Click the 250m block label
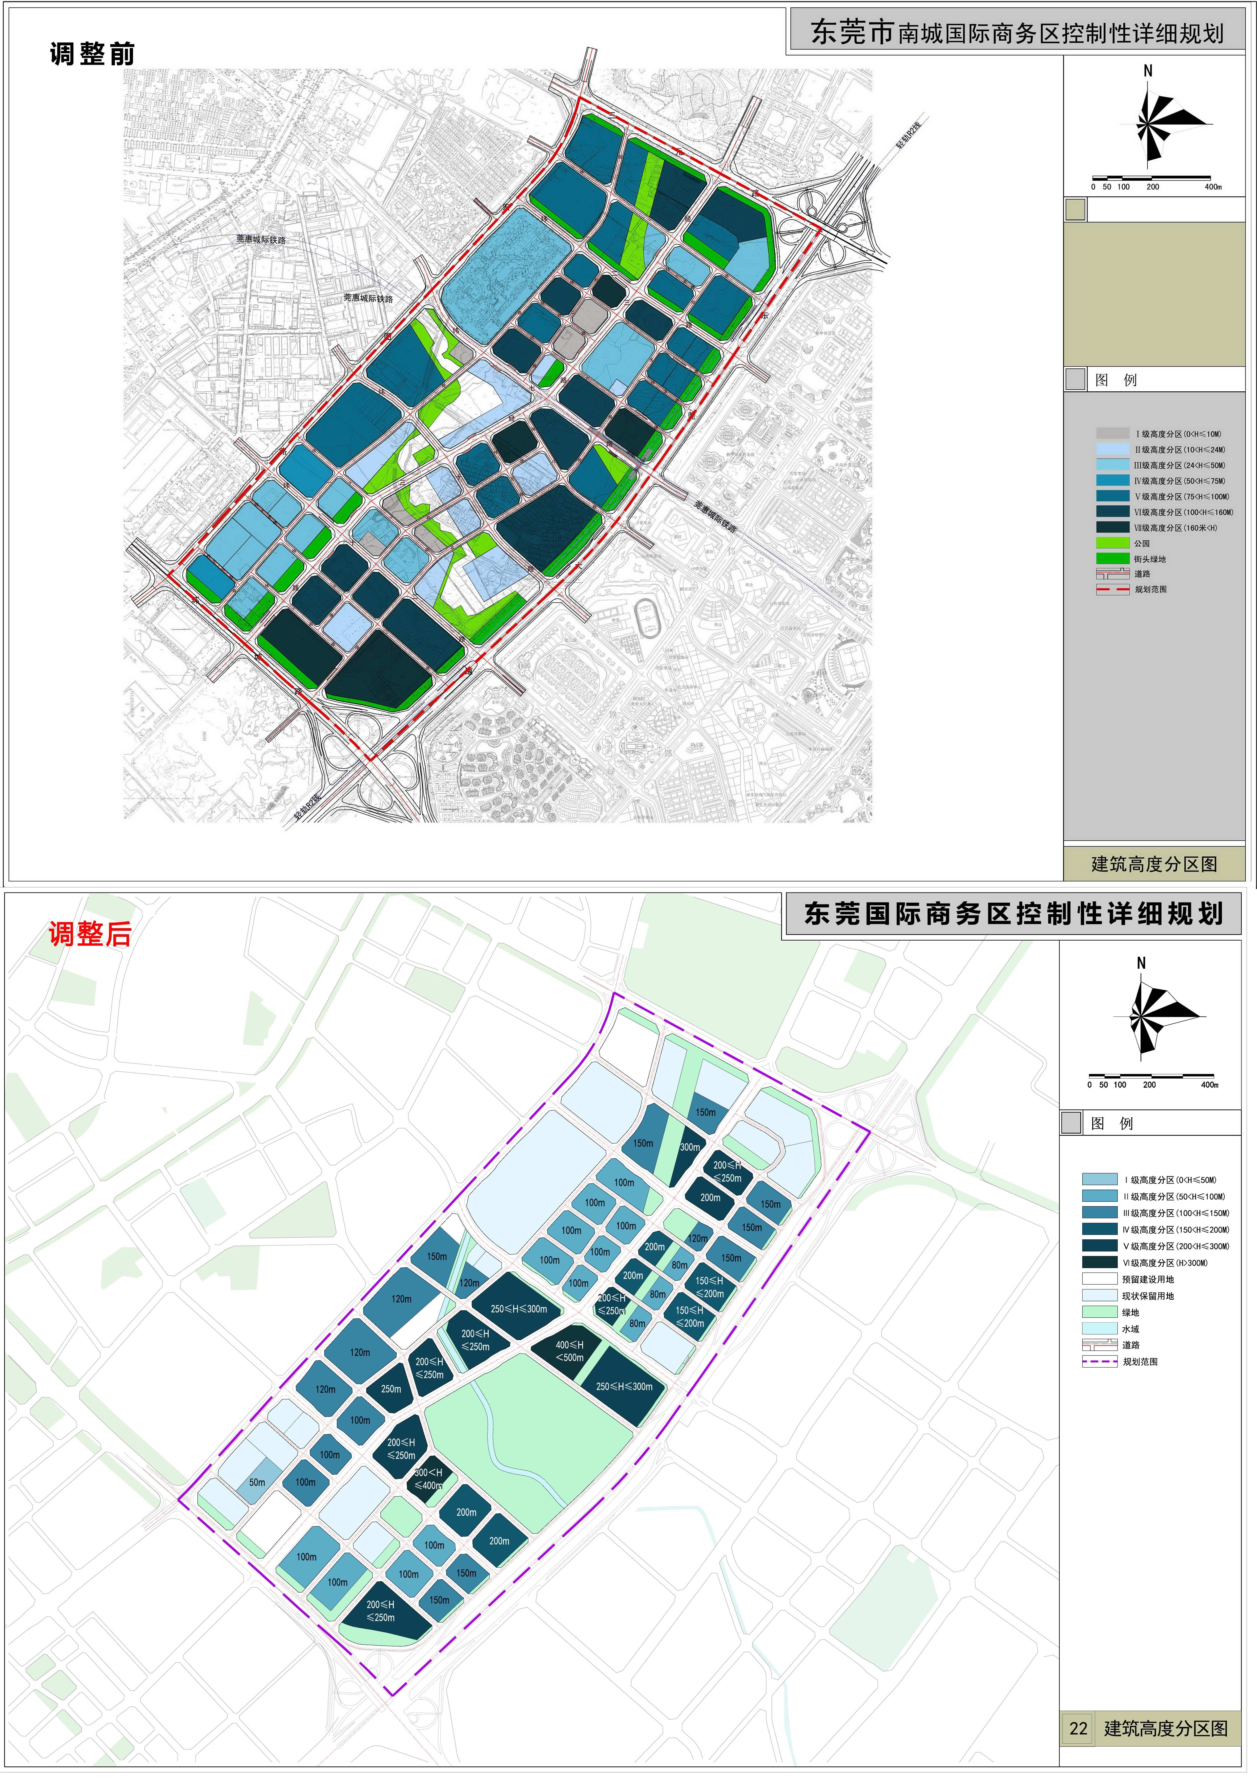Viewport: 1257px width, 1778px height. click(x=391, y=1389)
